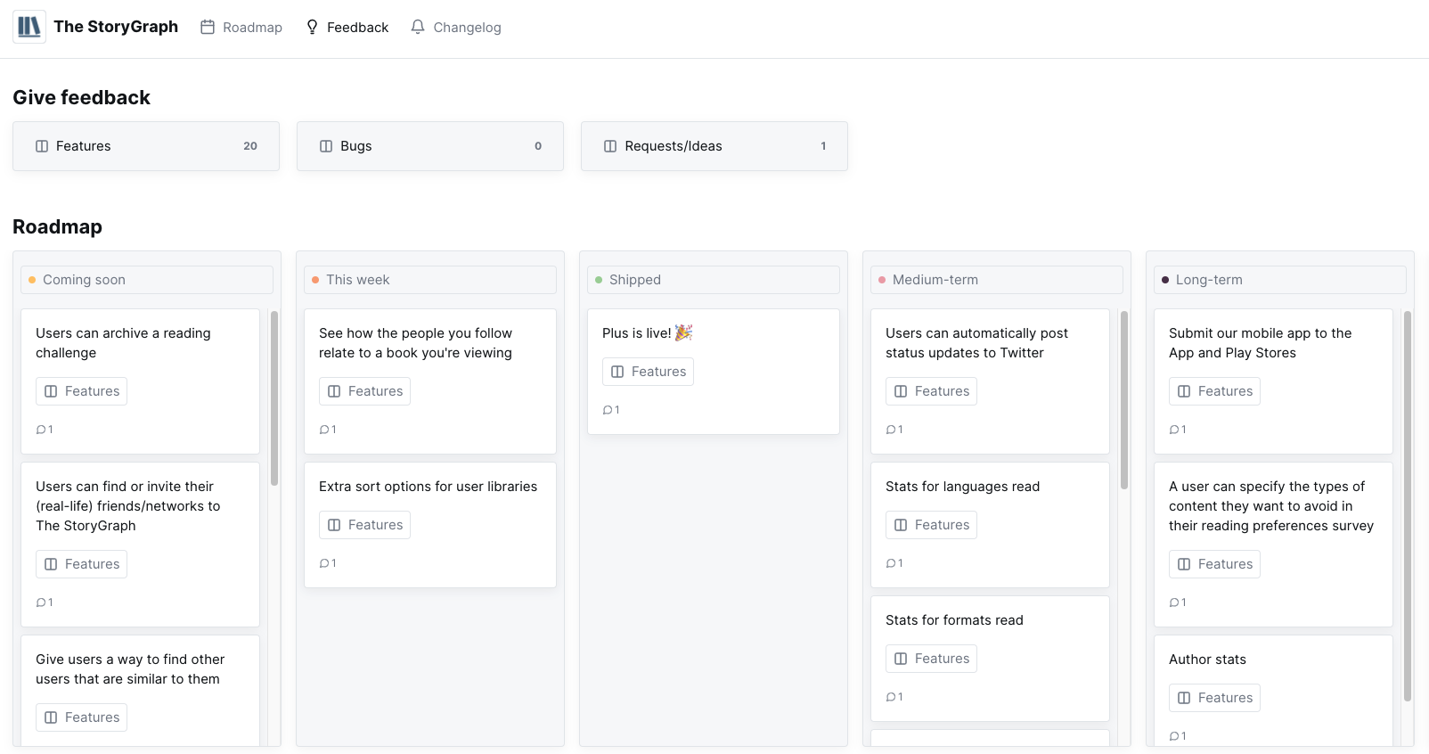Click the dark dot next to Long-term
This screenshot has height=754, width=1429.
(1165, 280)
